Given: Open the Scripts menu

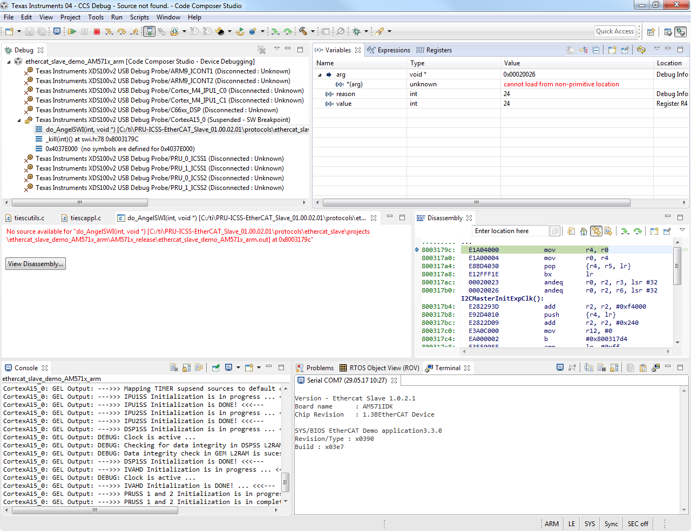Looking at the screenshot, I should point(139,17).
